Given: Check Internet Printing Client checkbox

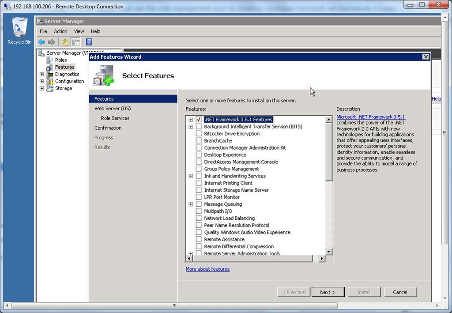Looking at the screenshot, I should [x=199, y=183].
